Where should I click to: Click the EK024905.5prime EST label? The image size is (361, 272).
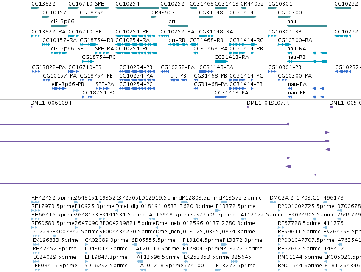coord(311,214)
